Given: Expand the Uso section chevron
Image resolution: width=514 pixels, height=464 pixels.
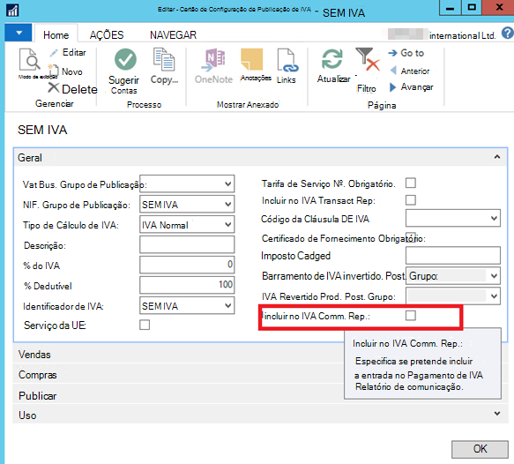Looking at the screenshot, I should (x=497, y=414).
